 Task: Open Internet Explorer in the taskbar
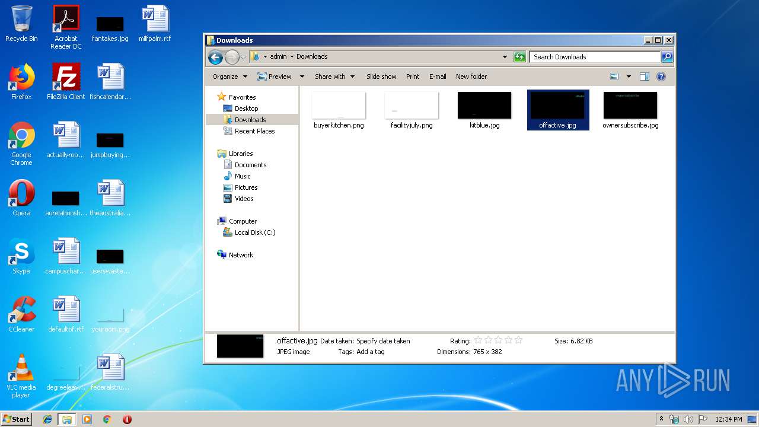(x=47, y=419)
